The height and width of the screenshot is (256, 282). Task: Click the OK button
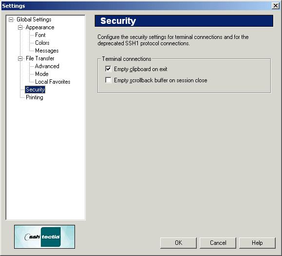click(x=178, y=243)
